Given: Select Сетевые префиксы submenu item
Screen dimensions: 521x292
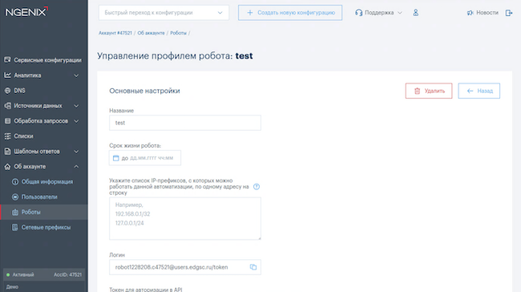Looking at the screenshot, I should point(44,227).
